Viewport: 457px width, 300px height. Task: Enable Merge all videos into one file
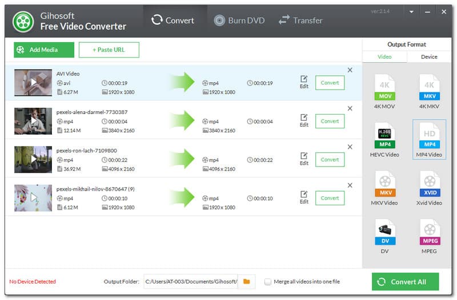[268, 282]
